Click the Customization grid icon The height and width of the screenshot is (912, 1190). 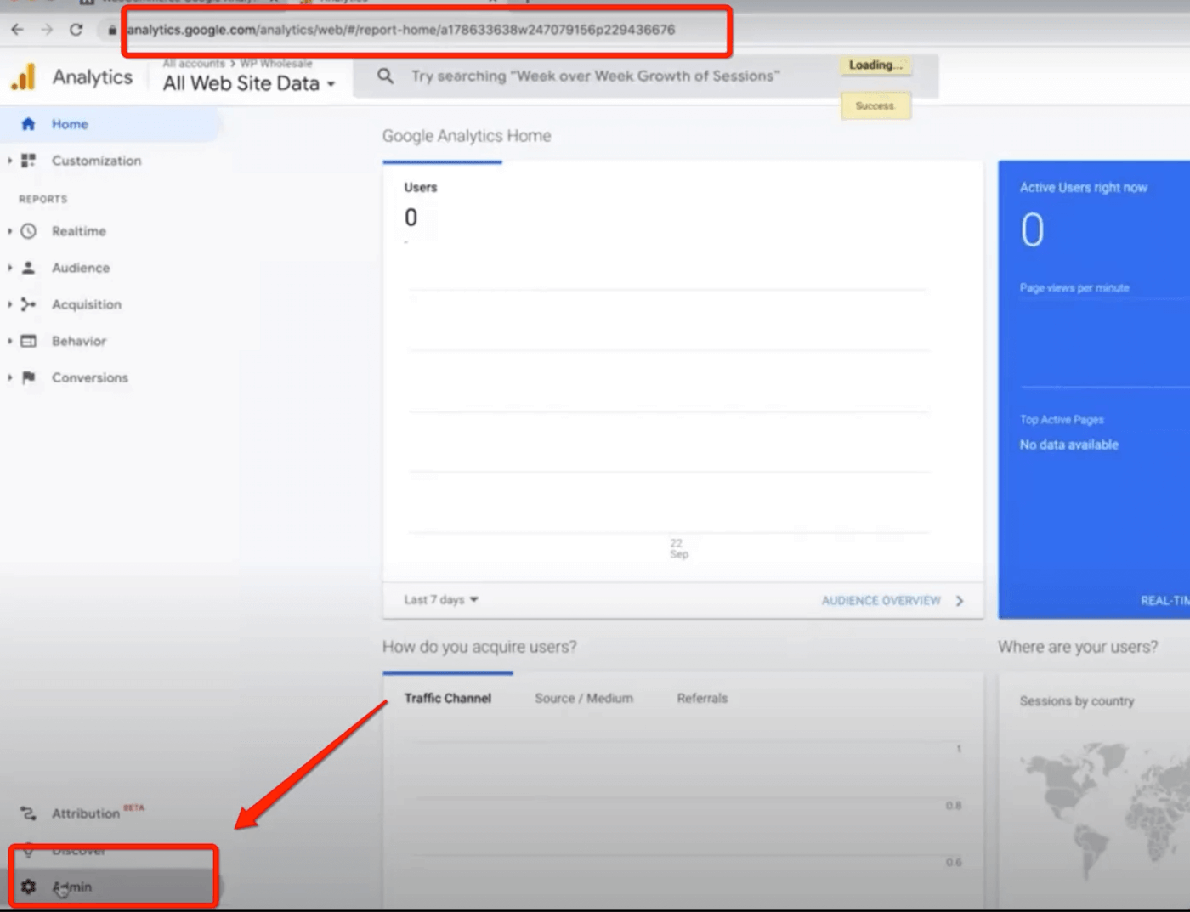[28, 161]
